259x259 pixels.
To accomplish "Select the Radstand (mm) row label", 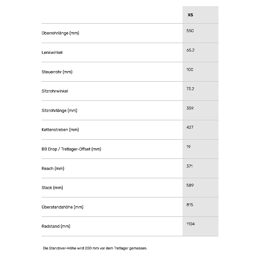I will [56, 226].
